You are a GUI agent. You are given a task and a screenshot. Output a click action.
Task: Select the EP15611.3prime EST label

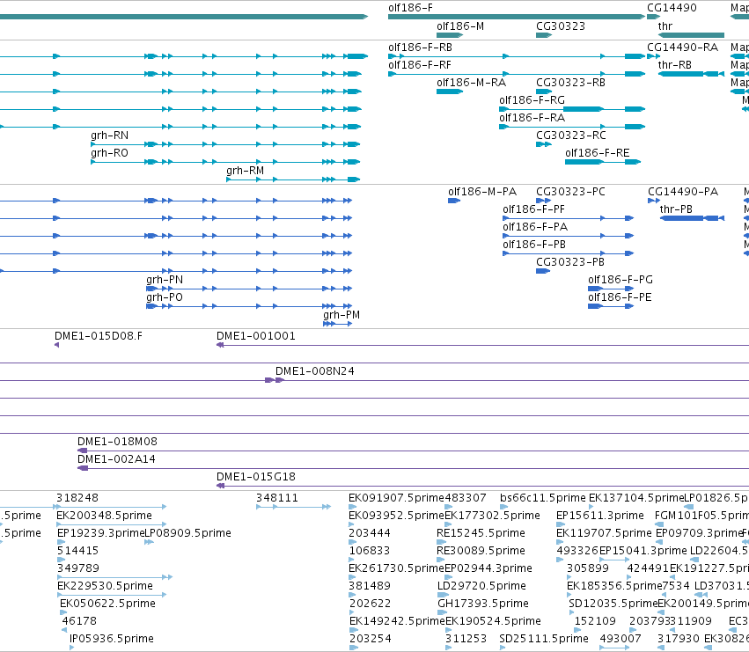600,516
